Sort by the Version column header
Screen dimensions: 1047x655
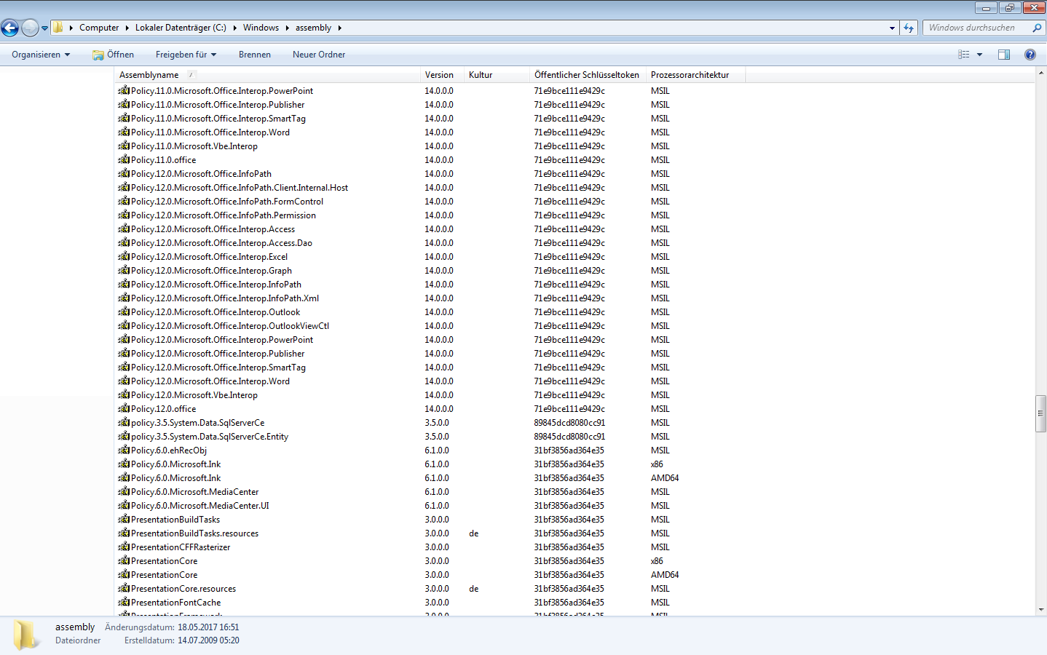pos(442,75)
